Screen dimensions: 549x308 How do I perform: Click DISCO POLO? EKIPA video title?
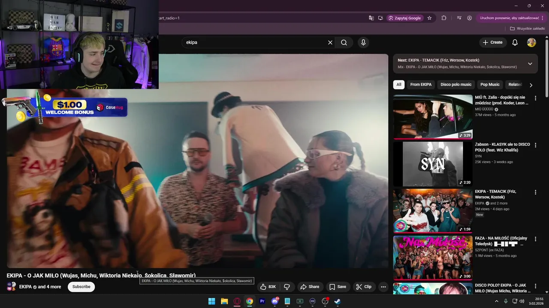coord(502,288)
